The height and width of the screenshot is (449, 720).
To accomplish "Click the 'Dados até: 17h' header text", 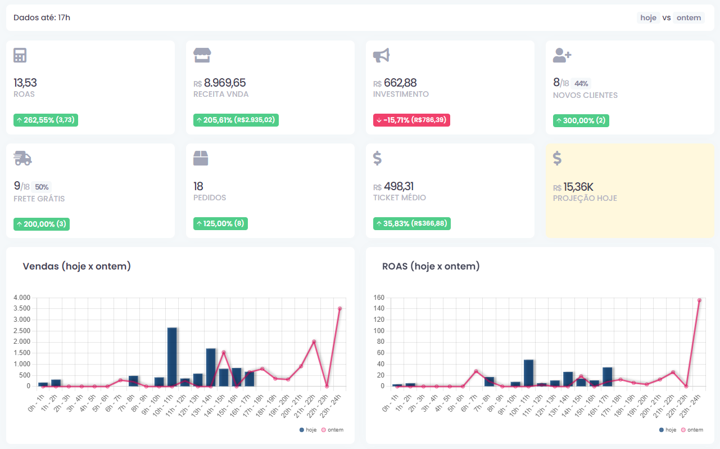I will (x=42, y=18).
